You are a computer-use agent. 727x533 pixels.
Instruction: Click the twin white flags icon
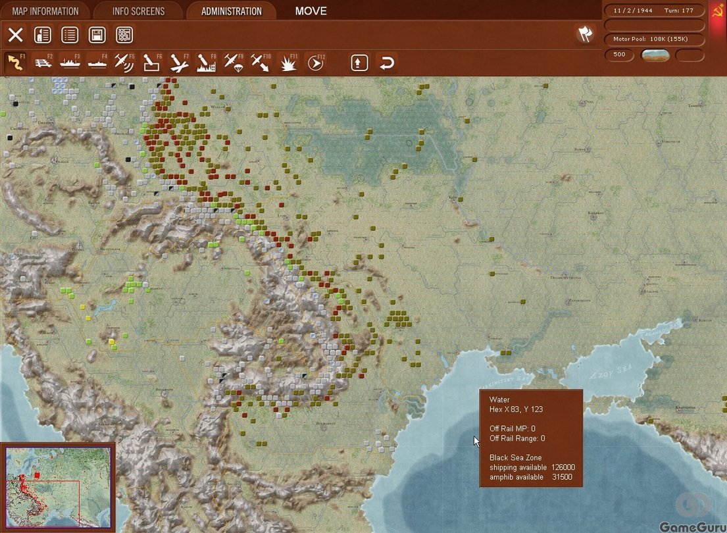[x=585, y=34]
